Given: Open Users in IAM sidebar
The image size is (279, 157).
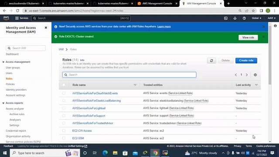Looking at the screenshot, I should [x=9, y=73].
